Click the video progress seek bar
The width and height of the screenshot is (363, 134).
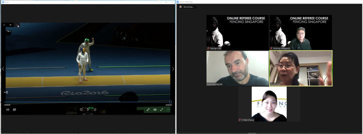[87, 102]
